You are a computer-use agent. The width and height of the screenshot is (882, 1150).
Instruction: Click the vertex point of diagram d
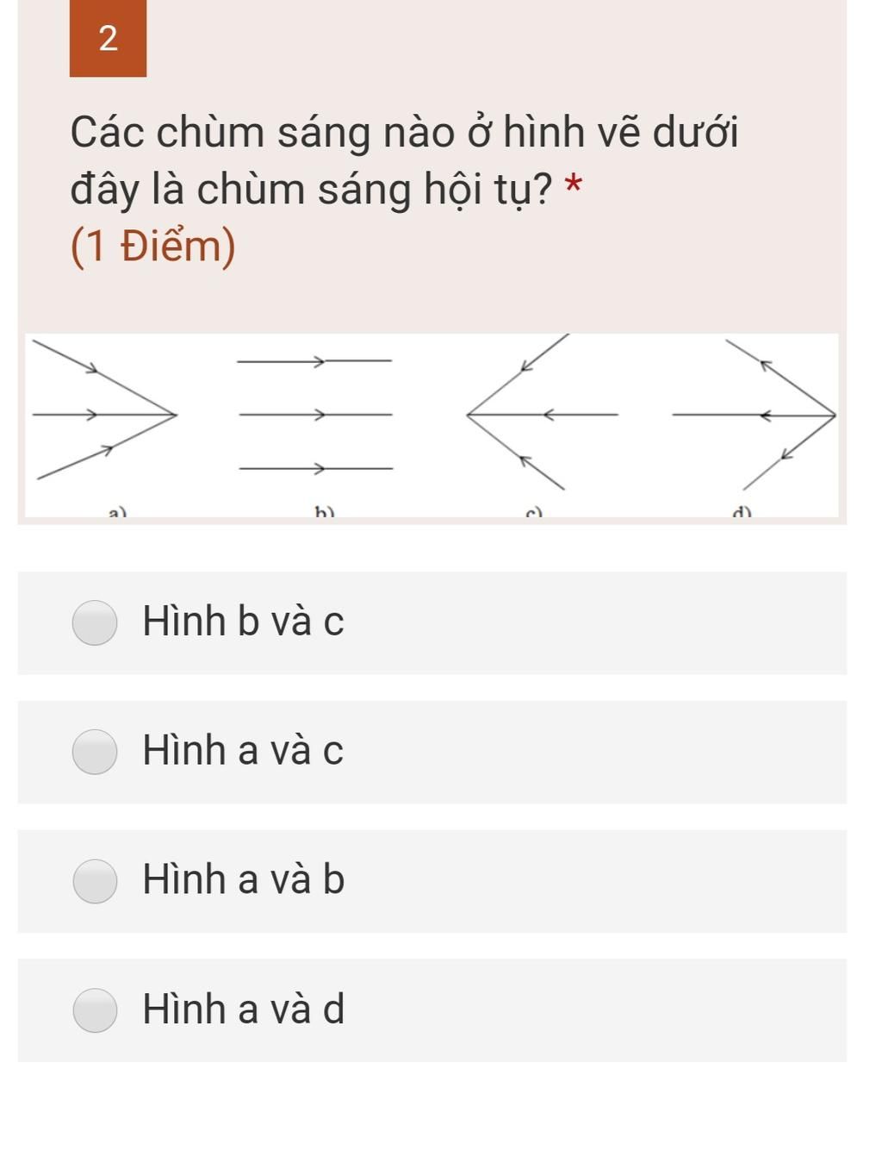834,416
